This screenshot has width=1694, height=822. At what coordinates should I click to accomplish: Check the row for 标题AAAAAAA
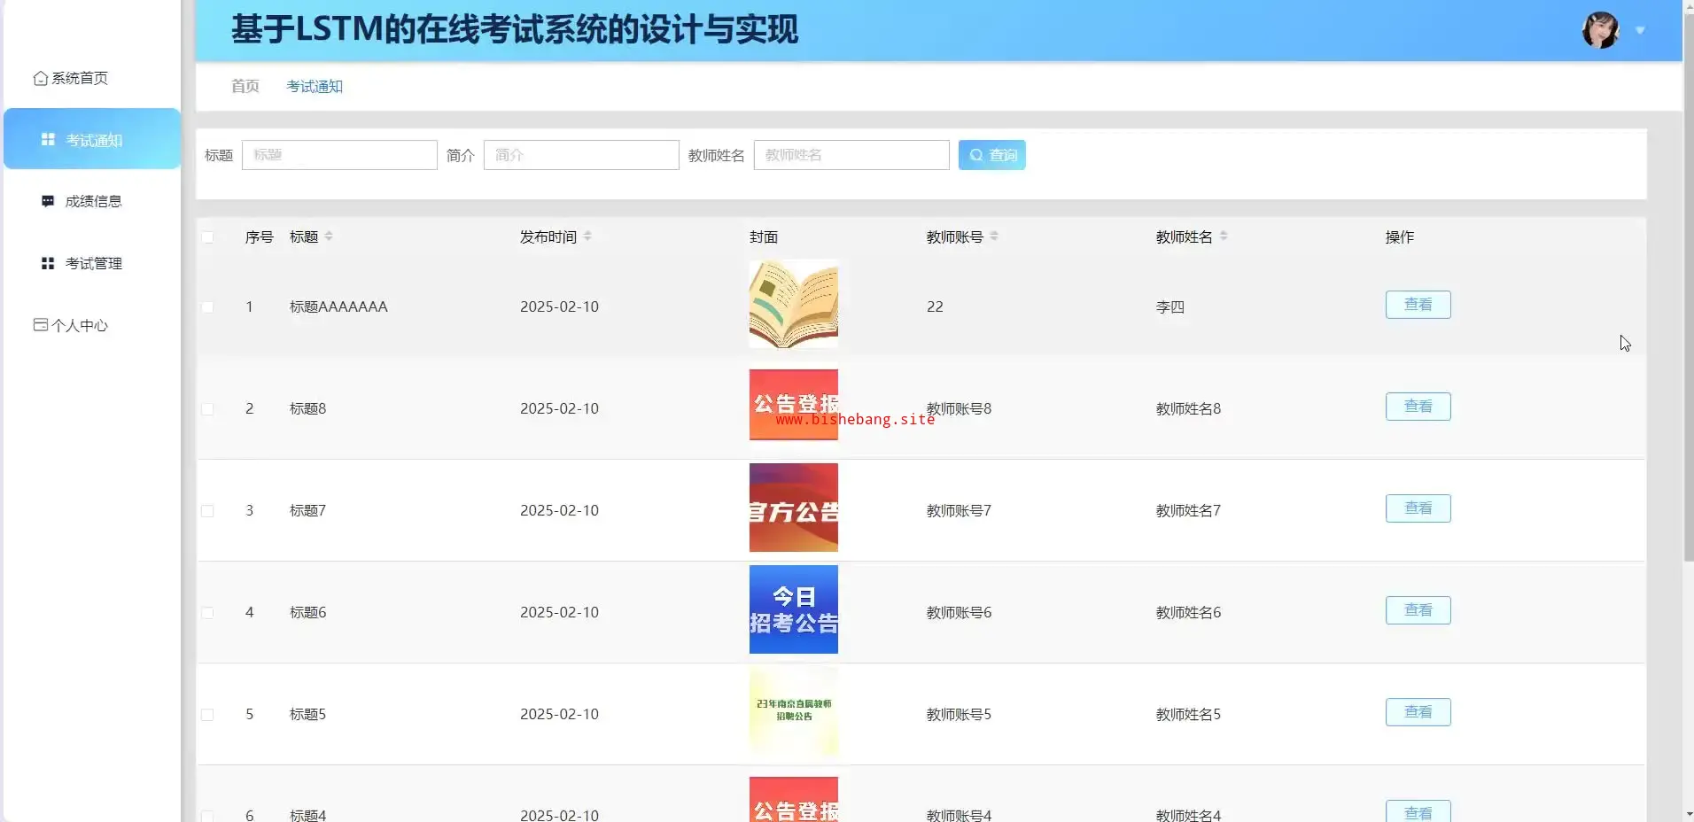(x=207, y=307)
